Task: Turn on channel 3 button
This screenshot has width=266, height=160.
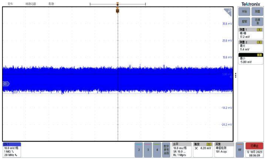Action: pyautogui.click(x=148, y=150)
